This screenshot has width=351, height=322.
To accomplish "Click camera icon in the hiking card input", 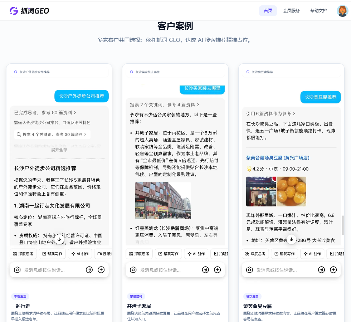I will pyautogui.click(x=17, y=270).
